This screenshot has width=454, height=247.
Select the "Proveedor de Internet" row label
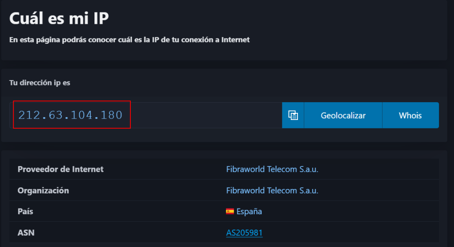60,169
